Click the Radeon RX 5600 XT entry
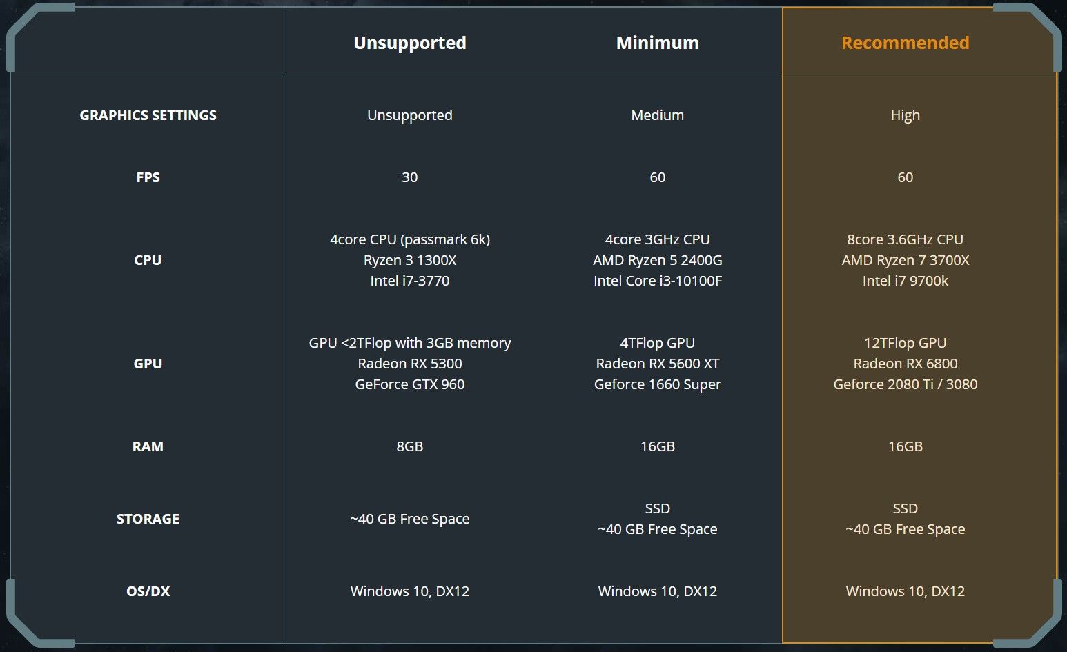The width and height of the screenshot is (1067, 652). click(657, 364)
